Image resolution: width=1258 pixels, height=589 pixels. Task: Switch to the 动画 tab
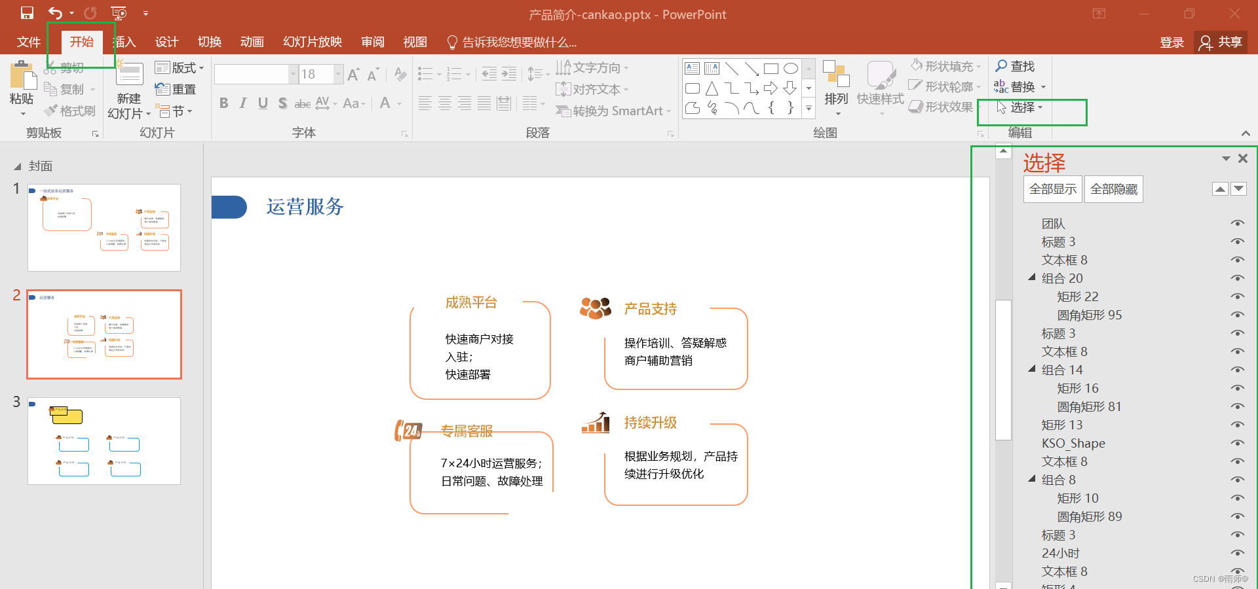252,42
